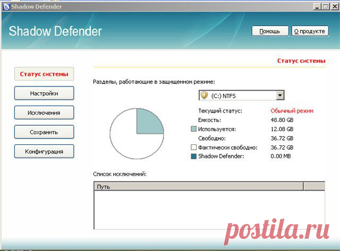The height and width of the screenshot is (251, 340).
Task: Click the Shadow Defender title bar icon
Action: click(x=6, y=6)
